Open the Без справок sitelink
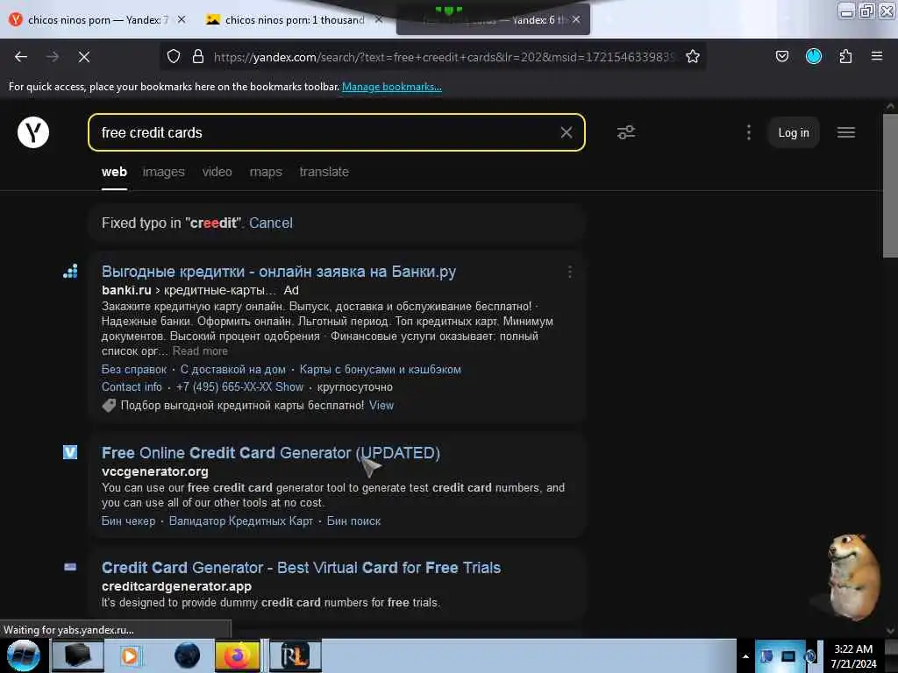The image size is (898, 673). click(134, 369)
